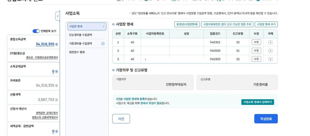Collapse the left summary panel arrow
The height and width of the screenshot is (136, 310).
(x=58, y=16)
